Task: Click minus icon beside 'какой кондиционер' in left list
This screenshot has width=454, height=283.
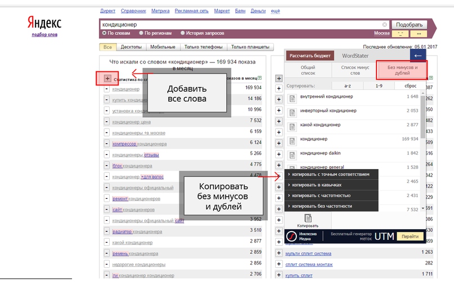Action: [x=106, y=242]
